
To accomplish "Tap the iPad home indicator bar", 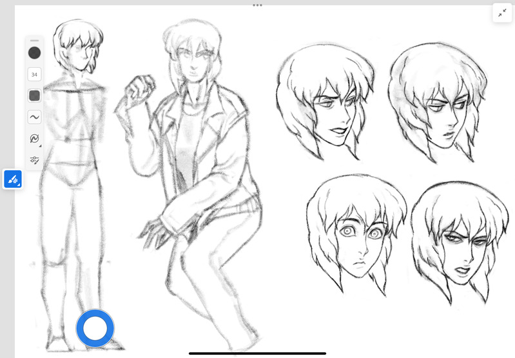I will tap(258, 353).
